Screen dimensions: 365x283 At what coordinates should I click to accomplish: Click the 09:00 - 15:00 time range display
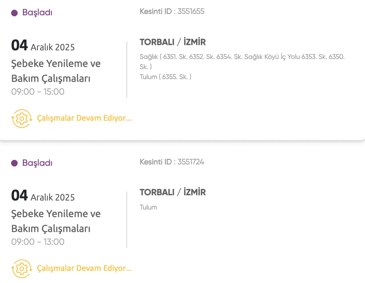(38, 91)
